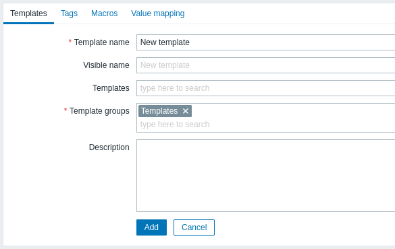Click into the Visible name field
Viewport: 395px width, 249px height.
[266, 65]
